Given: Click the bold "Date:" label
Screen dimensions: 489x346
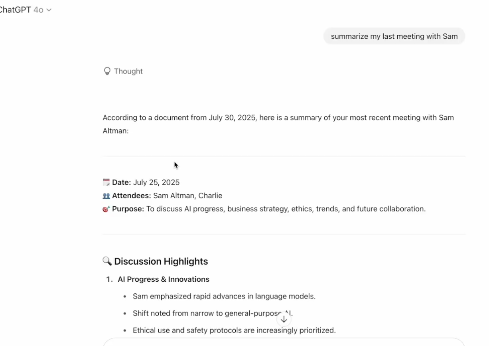Looking at the screenshot, I should coord(121,182).
